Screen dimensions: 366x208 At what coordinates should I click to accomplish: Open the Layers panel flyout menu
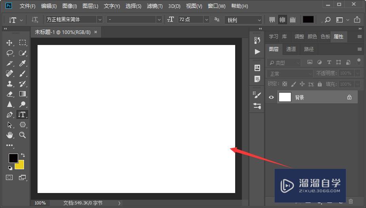click(359, 49)
